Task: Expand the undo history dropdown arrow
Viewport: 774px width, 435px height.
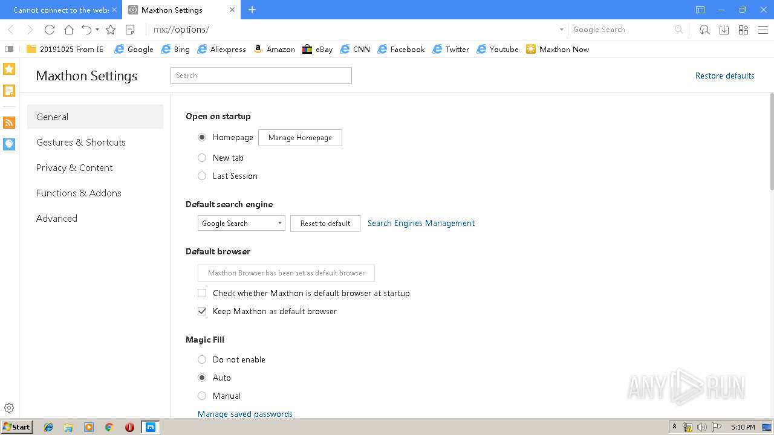Action: click(x=97, y=30)
